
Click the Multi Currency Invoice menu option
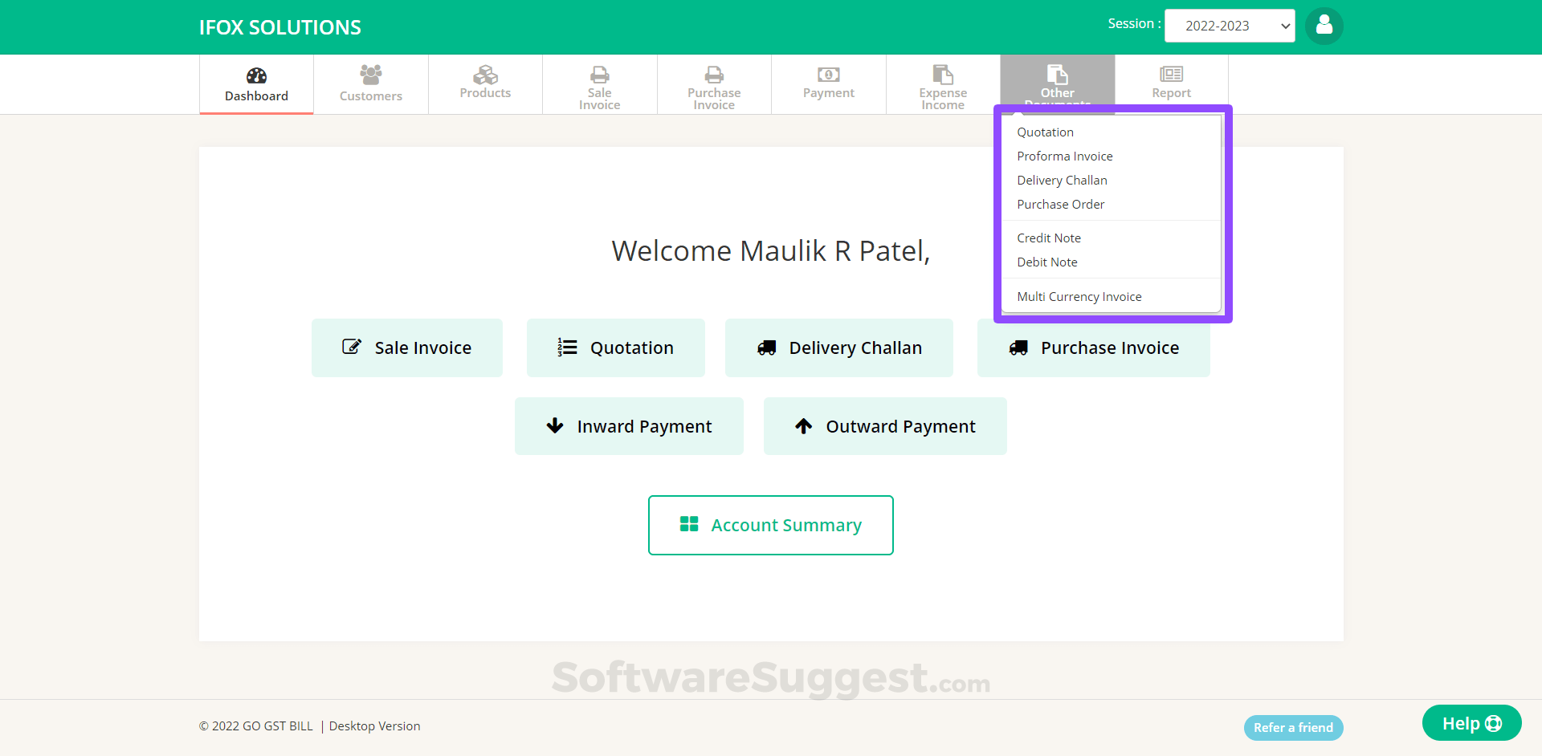tap(1079, 296)
